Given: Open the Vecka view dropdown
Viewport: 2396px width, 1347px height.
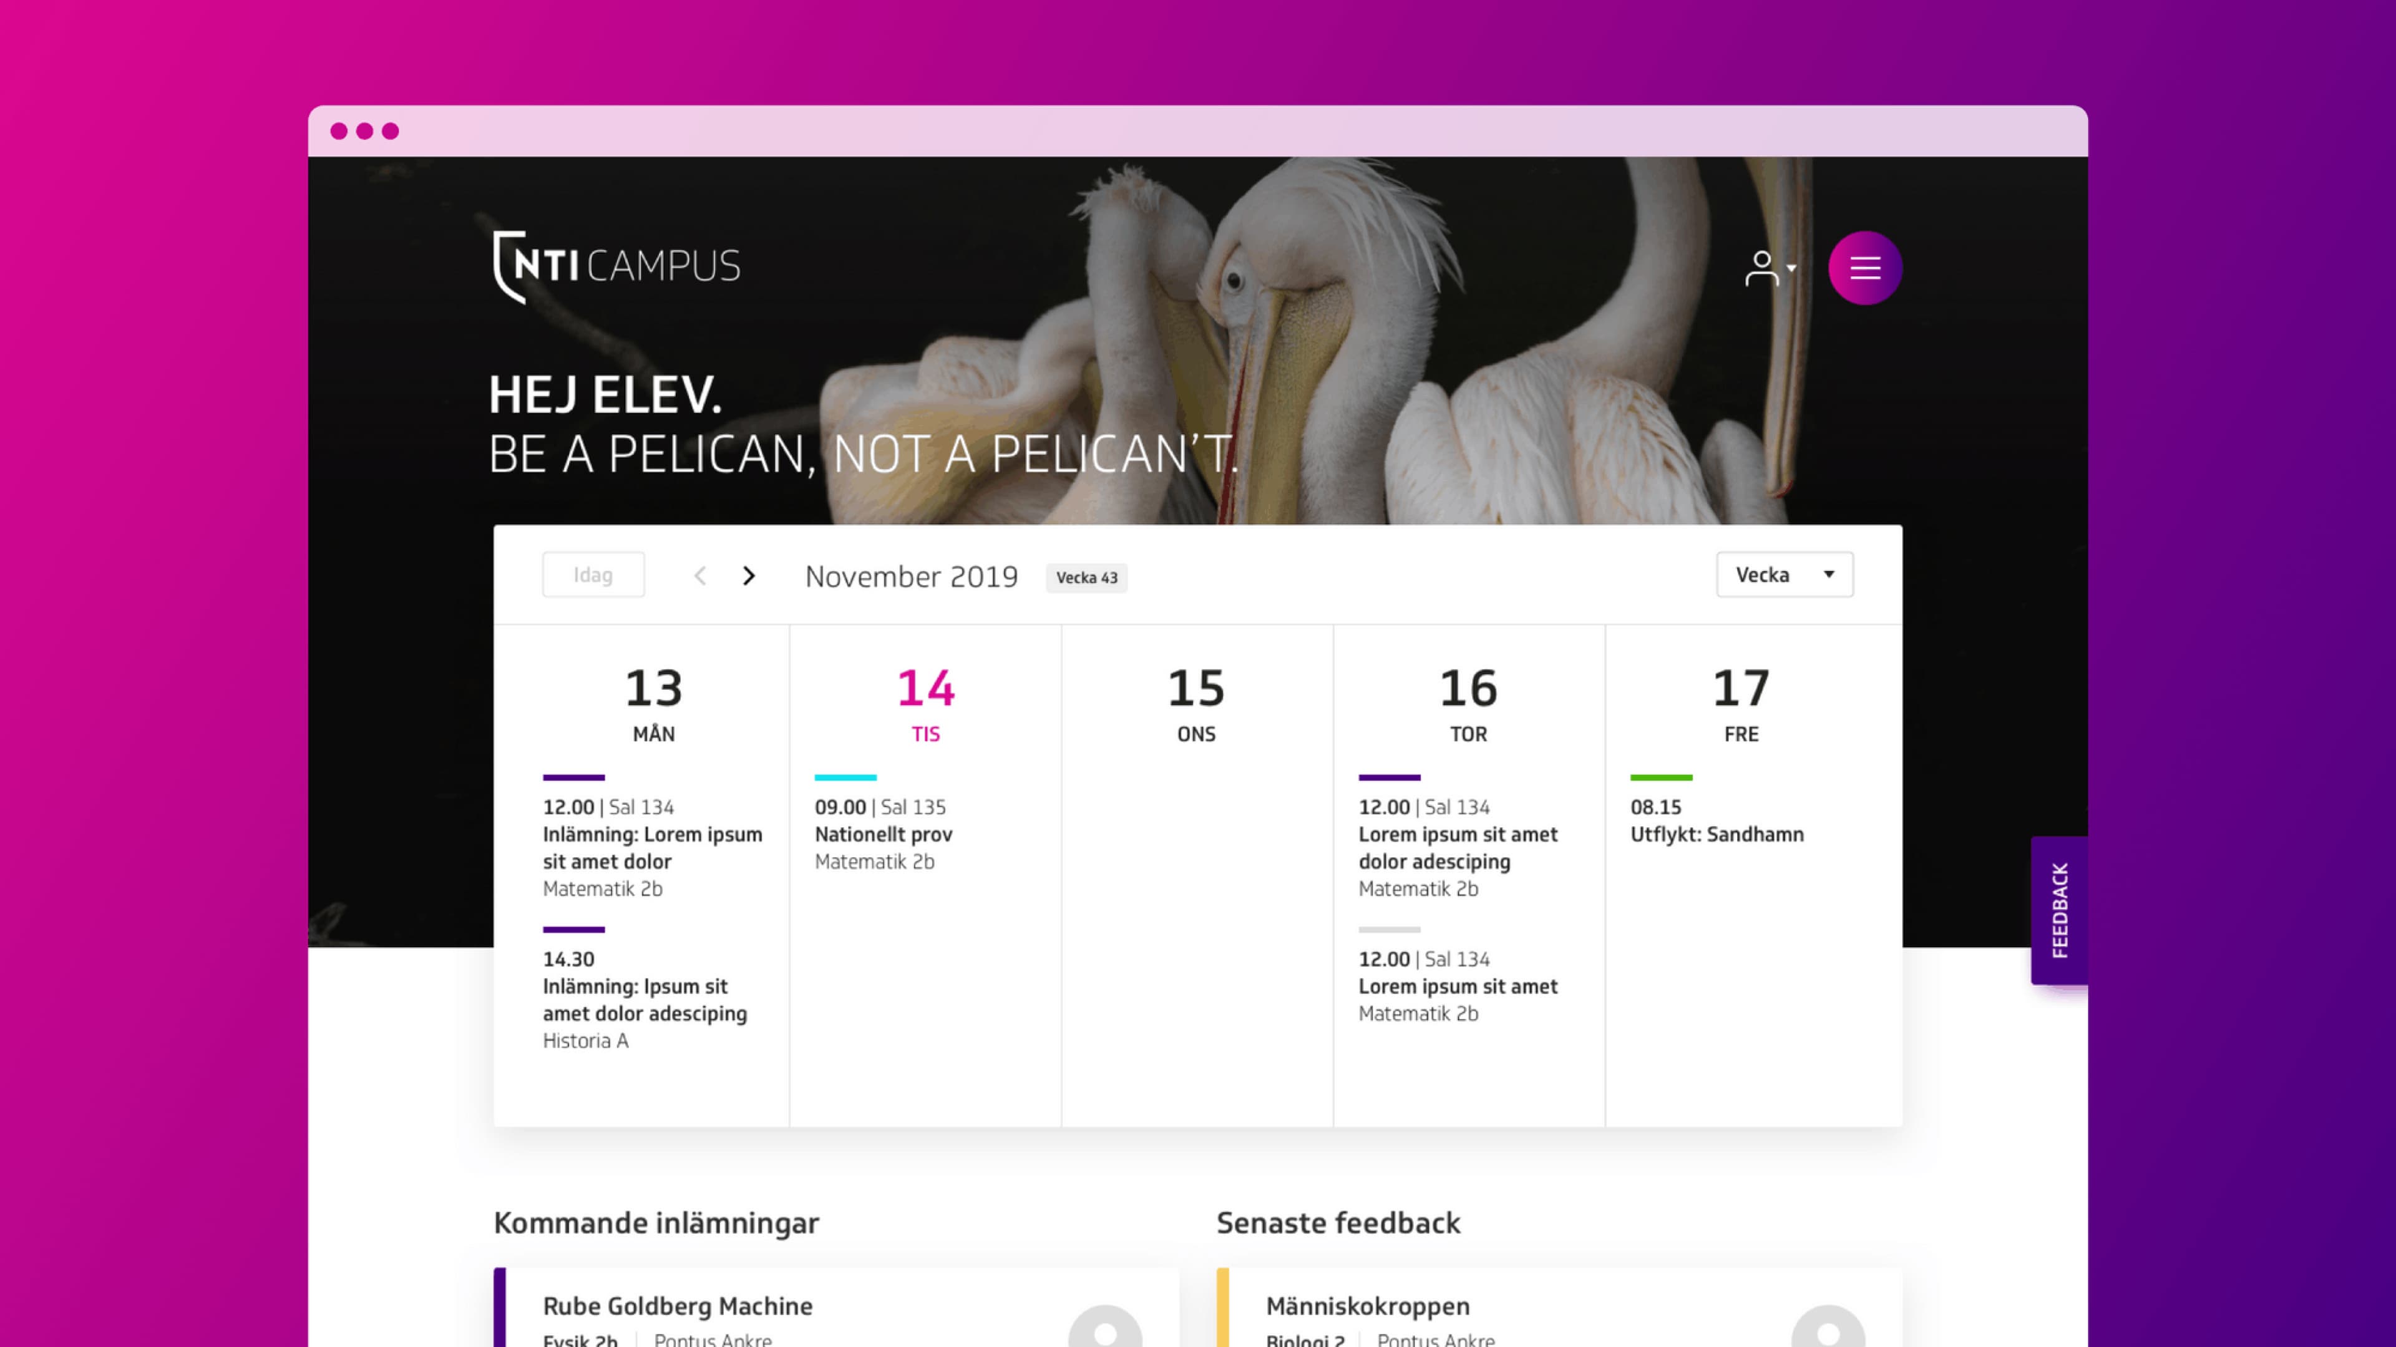Looking at the screenshot, I should (x=1783, y=575).
